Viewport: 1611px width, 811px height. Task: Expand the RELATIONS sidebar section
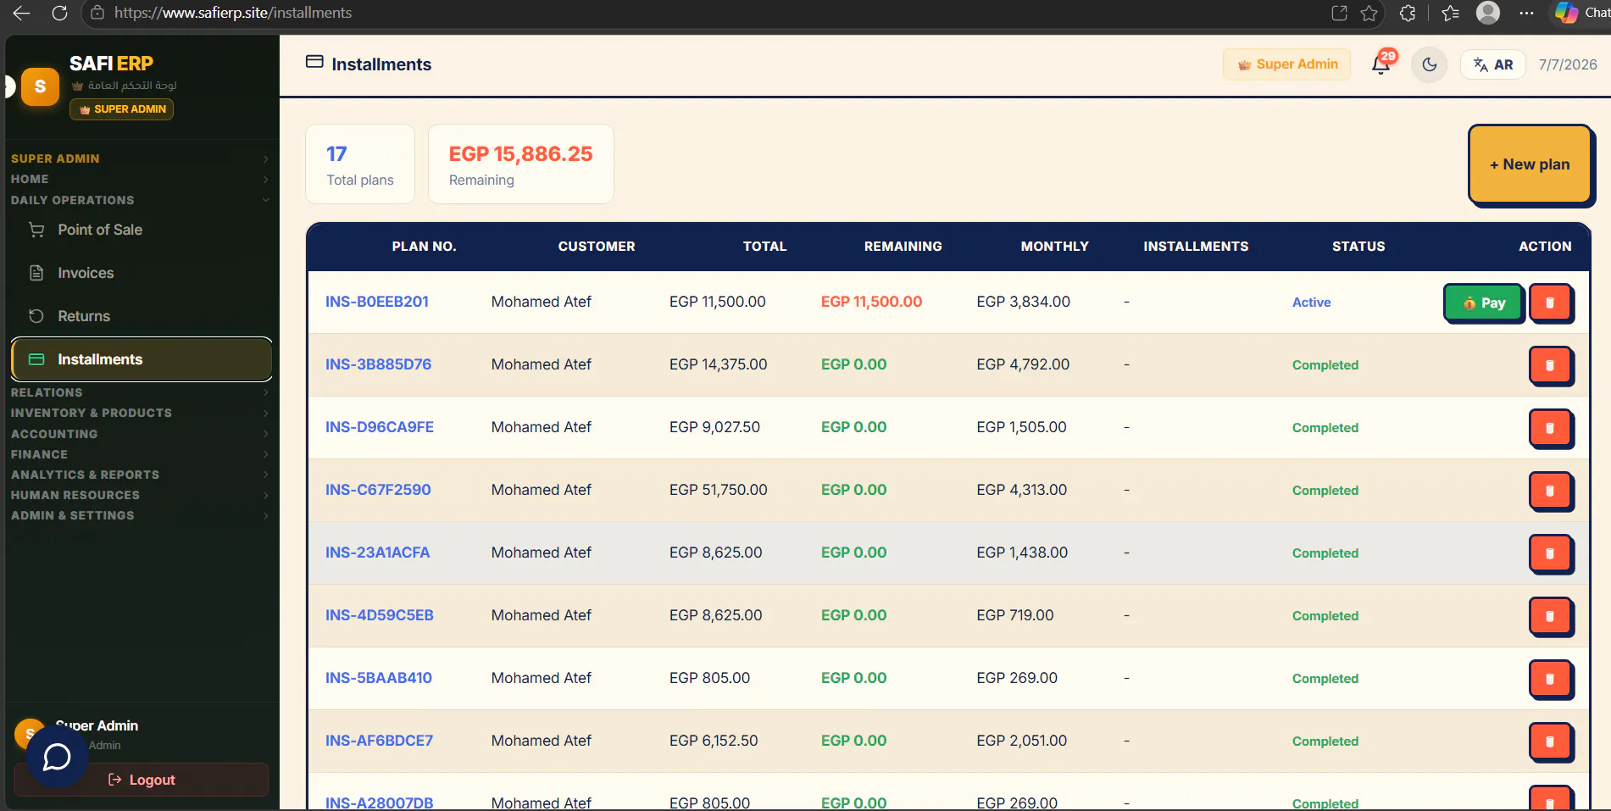[x=140, y=392]
